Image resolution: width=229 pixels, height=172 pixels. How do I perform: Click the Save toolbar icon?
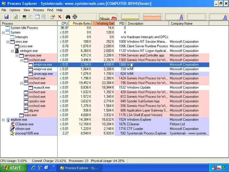(6, 17)
